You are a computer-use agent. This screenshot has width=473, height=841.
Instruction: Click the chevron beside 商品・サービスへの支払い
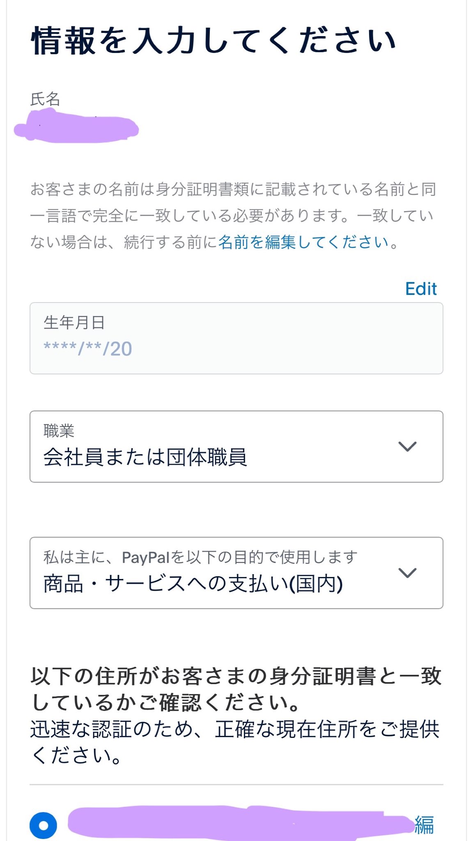[x=407, y=572]
